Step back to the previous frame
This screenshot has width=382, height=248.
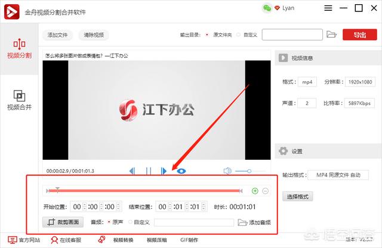[132, 171]
